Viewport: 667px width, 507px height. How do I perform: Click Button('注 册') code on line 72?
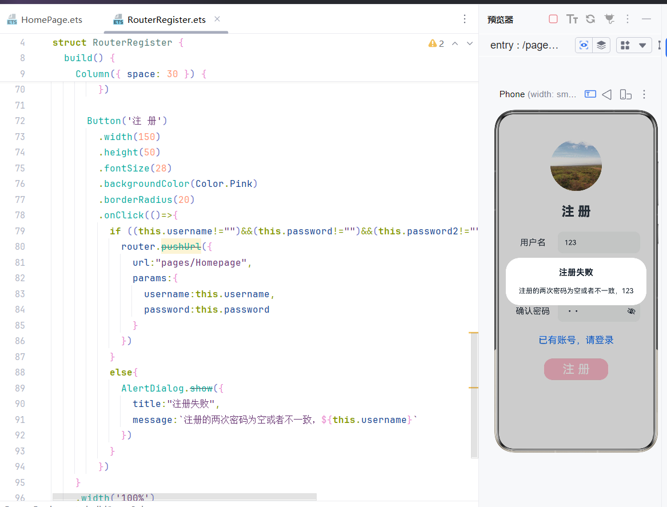click(x=127, y=121)
